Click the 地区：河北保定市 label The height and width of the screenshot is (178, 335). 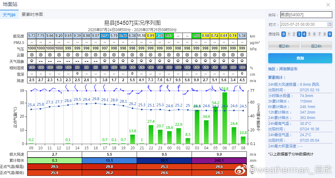pos(283,69)
